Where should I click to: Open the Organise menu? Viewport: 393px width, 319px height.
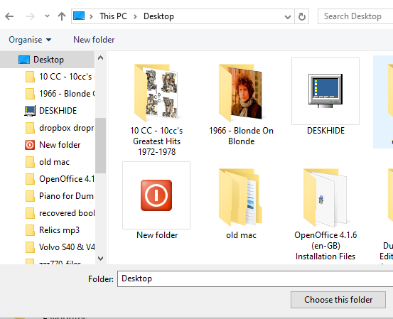[30, 40]
